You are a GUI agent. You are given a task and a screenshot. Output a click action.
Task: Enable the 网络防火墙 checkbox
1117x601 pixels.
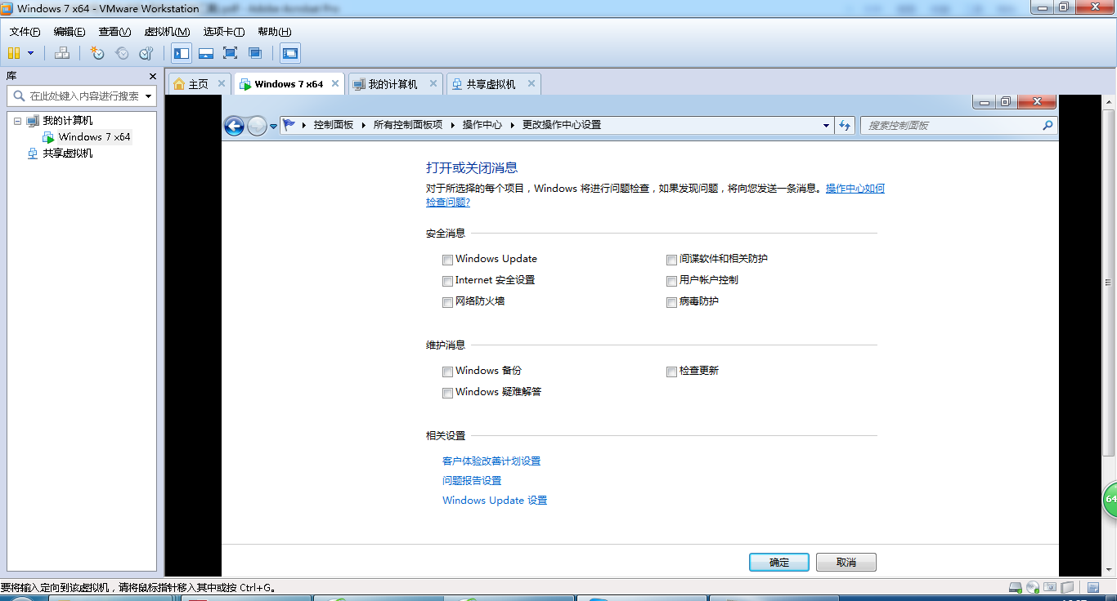pos(447,302)
